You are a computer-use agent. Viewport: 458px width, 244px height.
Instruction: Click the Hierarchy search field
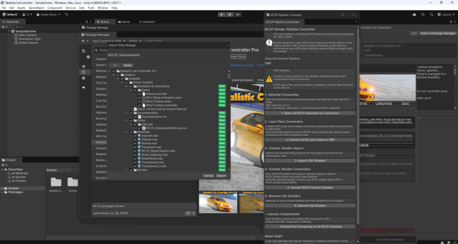coord(47,27)
